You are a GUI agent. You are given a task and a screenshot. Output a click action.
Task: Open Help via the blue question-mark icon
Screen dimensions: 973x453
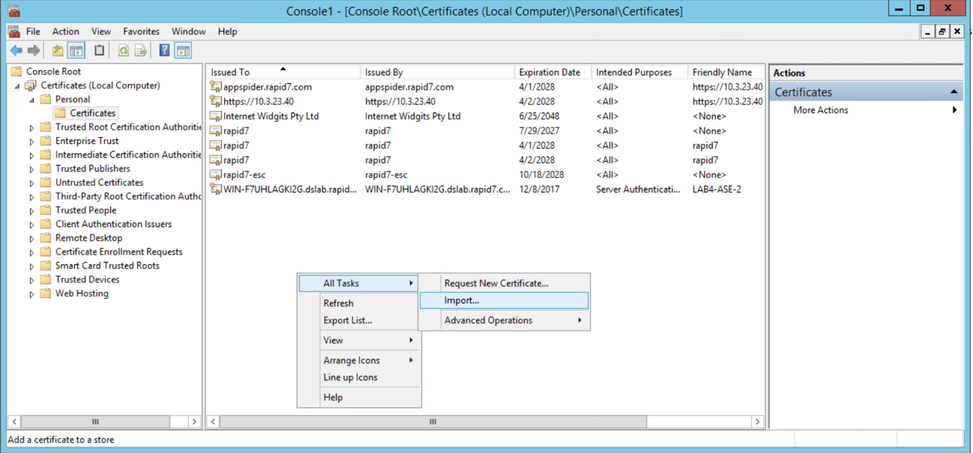pyautogui.click(x=165, y=51)
